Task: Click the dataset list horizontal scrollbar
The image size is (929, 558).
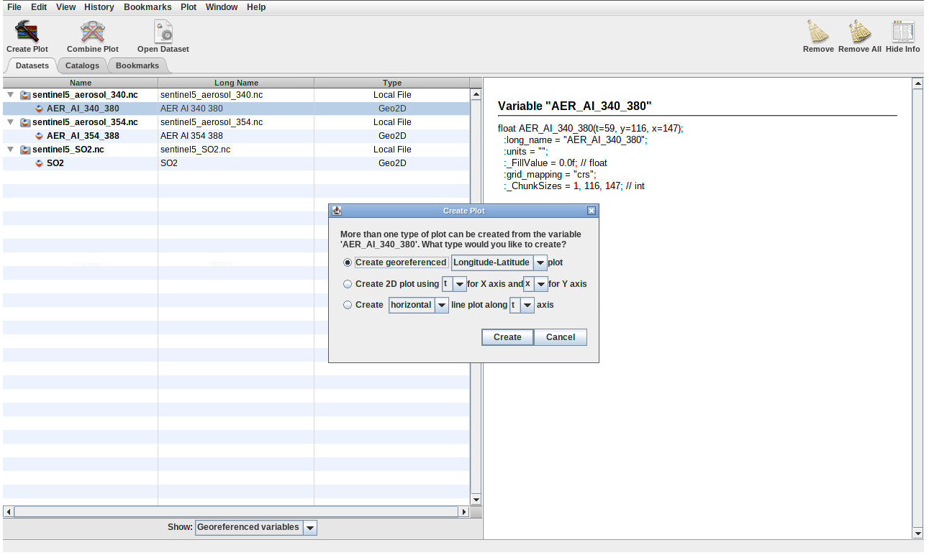Action: point(237,512)
